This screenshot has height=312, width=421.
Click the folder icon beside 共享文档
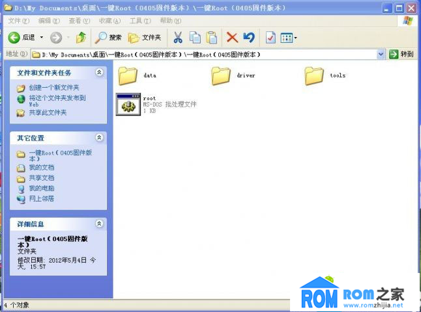pos(21,179)
